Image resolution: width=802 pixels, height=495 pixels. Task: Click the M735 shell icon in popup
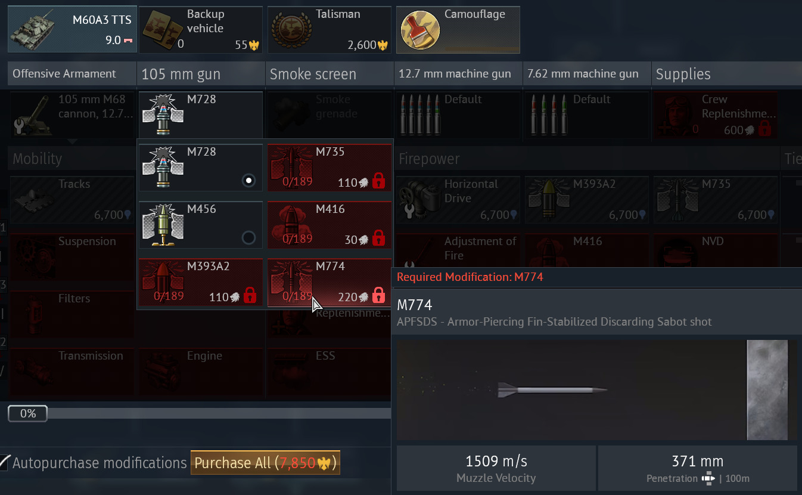(x=291, y=168)
